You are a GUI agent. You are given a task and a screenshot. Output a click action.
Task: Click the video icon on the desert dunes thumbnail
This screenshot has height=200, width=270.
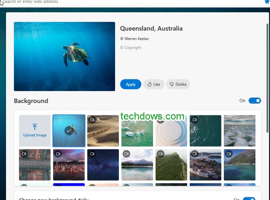point(92,120)
